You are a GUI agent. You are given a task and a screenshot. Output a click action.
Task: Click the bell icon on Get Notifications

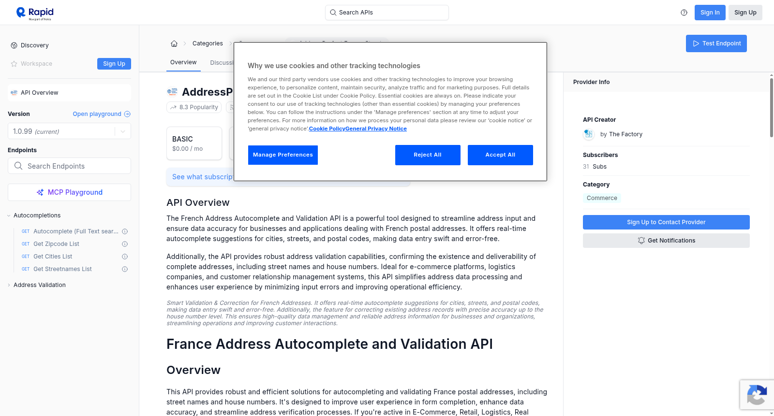click(641, 241)
